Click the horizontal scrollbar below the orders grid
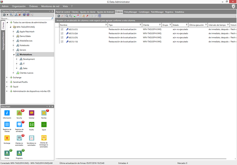Screen dimensions: 237x165 point(142,159)
